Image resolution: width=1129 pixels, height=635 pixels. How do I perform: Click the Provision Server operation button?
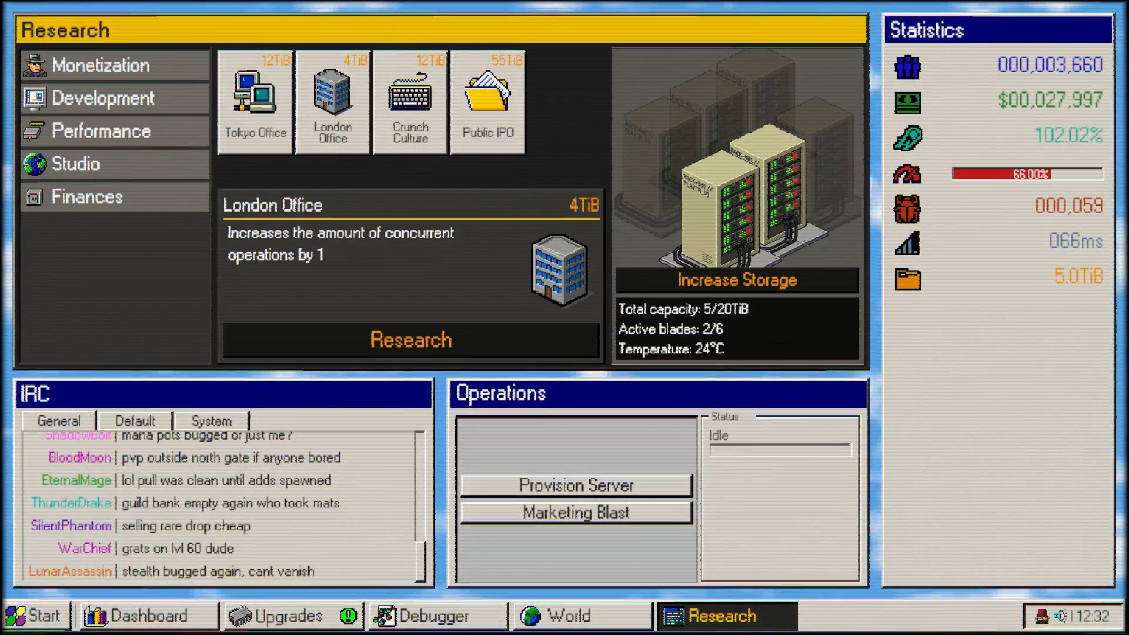pos(576,485)
